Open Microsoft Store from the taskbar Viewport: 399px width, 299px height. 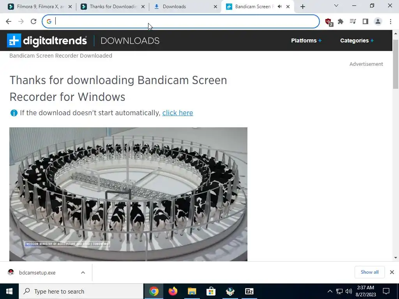(x=211, y=291)
